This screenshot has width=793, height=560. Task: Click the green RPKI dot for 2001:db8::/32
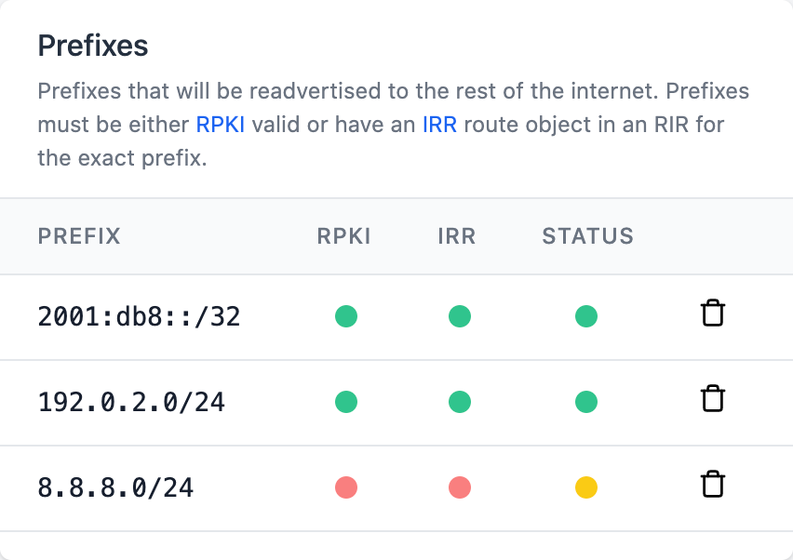[x=346, y=316]
